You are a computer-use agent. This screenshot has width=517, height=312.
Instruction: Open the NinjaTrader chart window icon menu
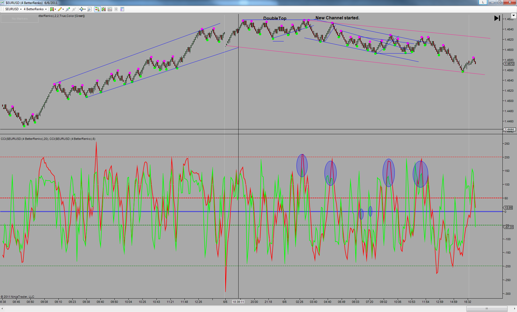[x=2, y=3]
